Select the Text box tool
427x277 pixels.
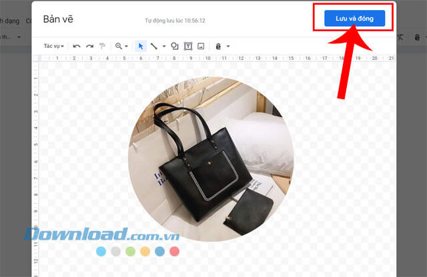click(x=188, y=46)
